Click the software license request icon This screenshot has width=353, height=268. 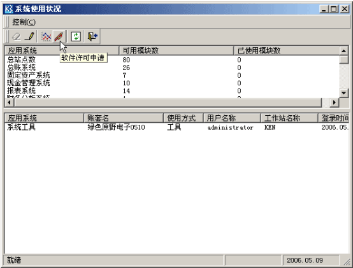click(x=59, y=36)
